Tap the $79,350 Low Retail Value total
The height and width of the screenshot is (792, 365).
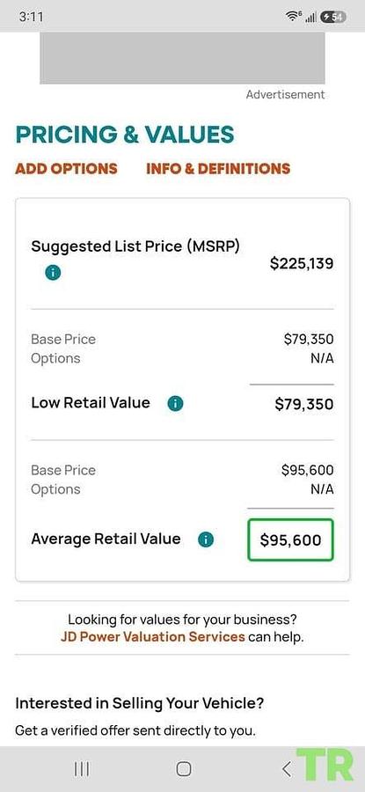(304, 404)
